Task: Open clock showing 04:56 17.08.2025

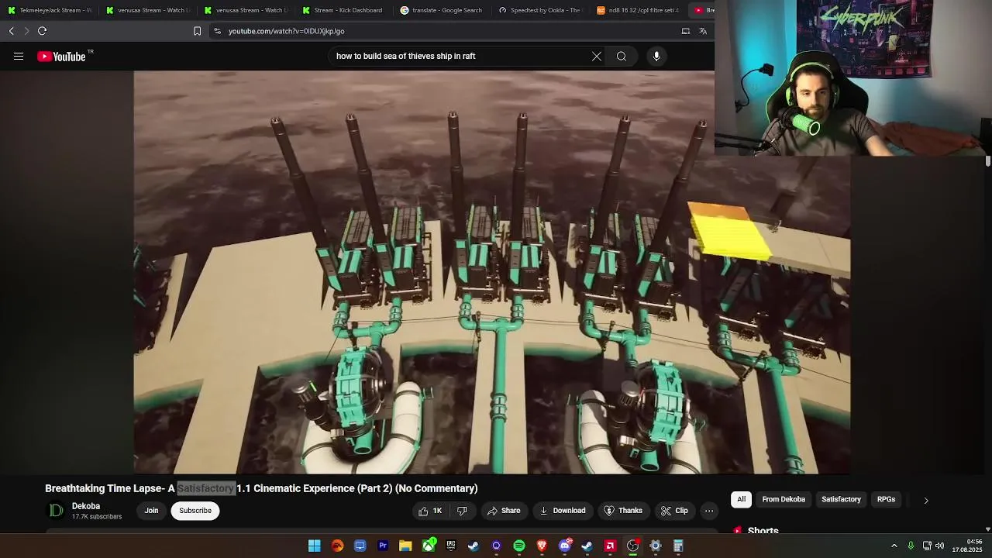Action: coord(967,546)
